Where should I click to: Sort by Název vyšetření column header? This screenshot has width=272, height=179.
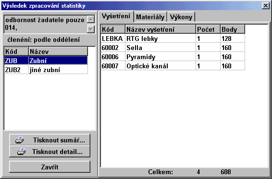click(161, 29)
